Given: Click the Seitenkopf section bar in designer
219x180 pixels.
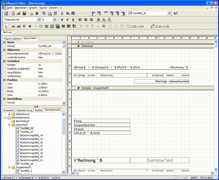Looking at the screenshot, I should coord(143,46).
